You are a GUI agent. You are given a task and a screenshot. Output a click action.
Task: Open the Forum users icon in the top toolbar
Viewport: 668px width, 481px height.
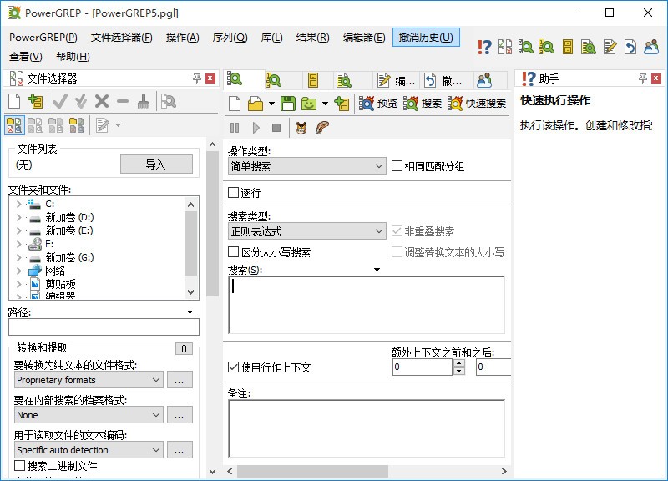[x=651, y=47]
